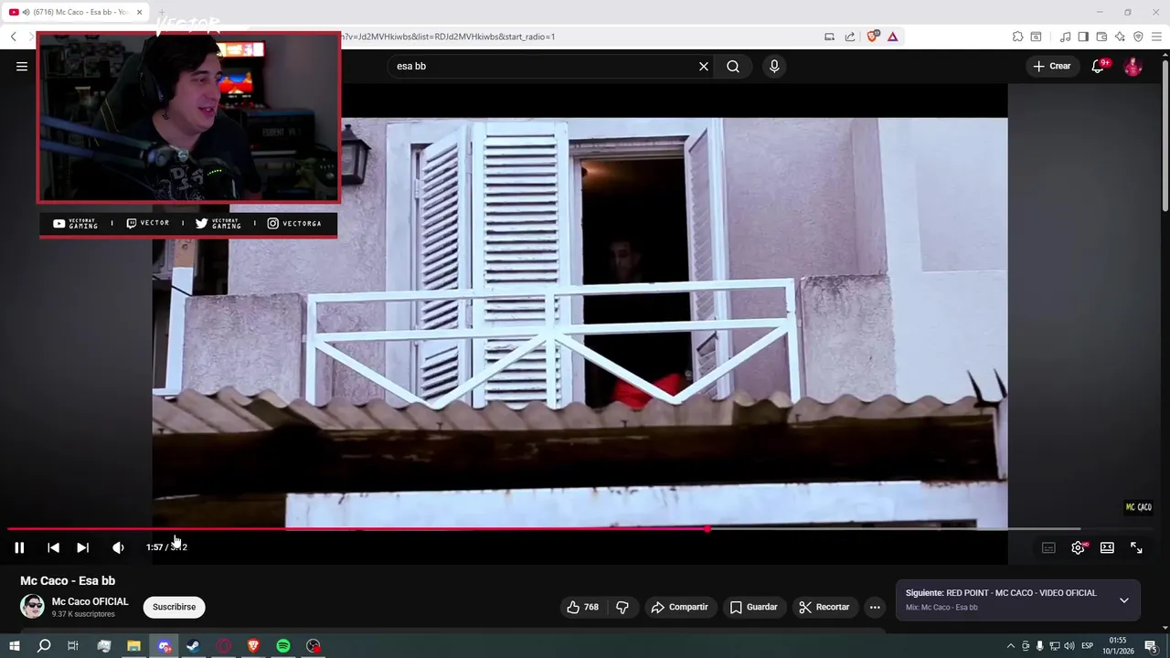Open Brave Wallet icon
This screenshot has width=1170, height=658.
pyautogui.click(x=1101, y=37)
